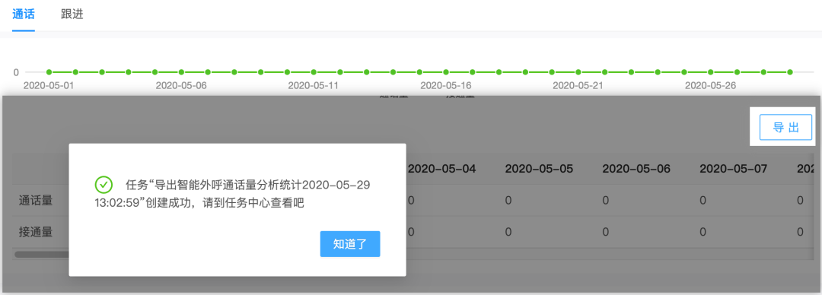Select the 通话量 row label
This screenshot has width=822, height=295.
(36, 200)
